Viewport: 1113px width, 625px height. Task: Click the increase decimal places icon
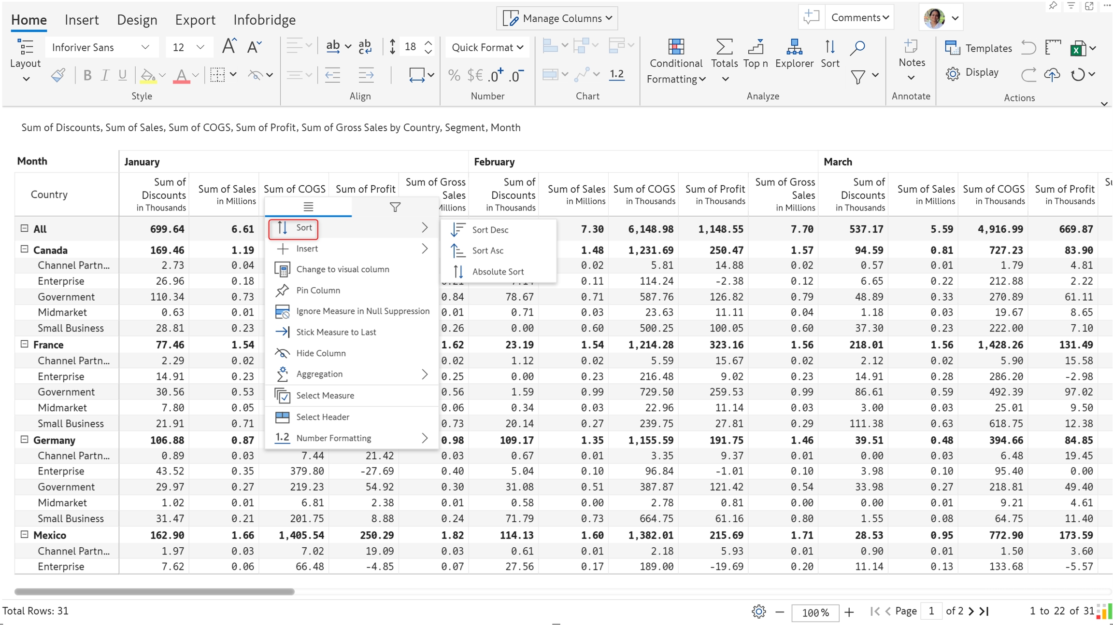click(496, 75)
